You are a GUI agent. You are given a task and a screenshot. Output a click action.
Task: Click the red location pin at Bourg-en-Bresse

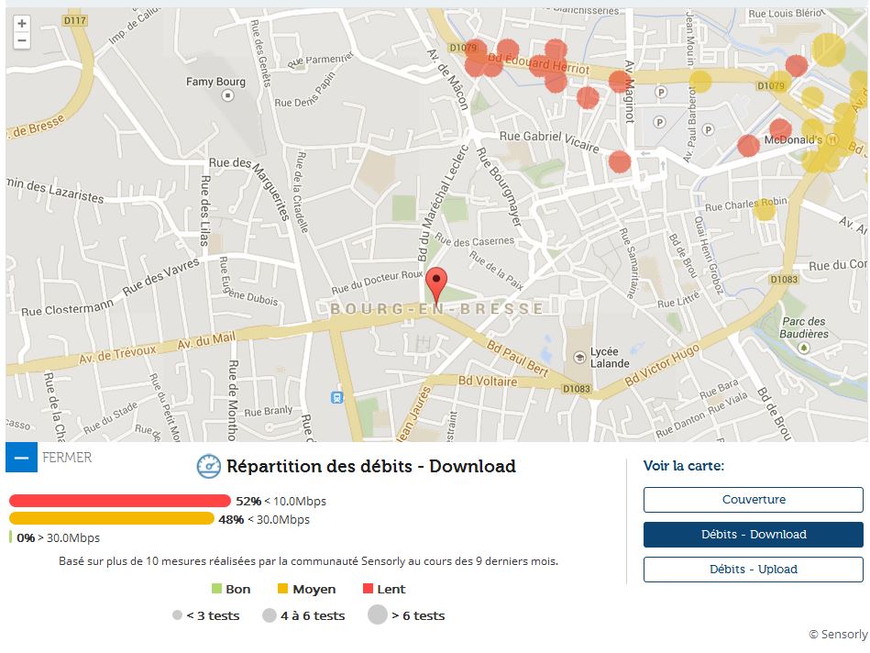coord(438,285)
